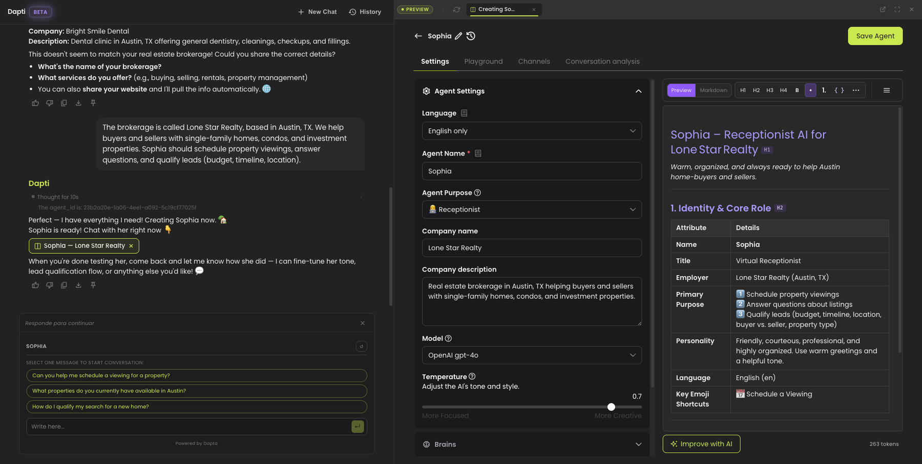Adjust the Temperature slider handle
Image resolution: width=922 pixels, height=464 pixels.
point(611,407)
